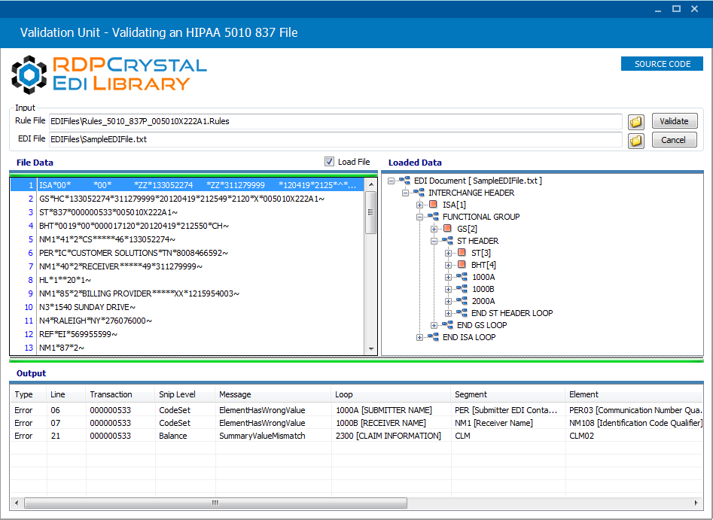
Task: Collapse the FUNCTIONAL GROUP tree node
Action: 419,217
